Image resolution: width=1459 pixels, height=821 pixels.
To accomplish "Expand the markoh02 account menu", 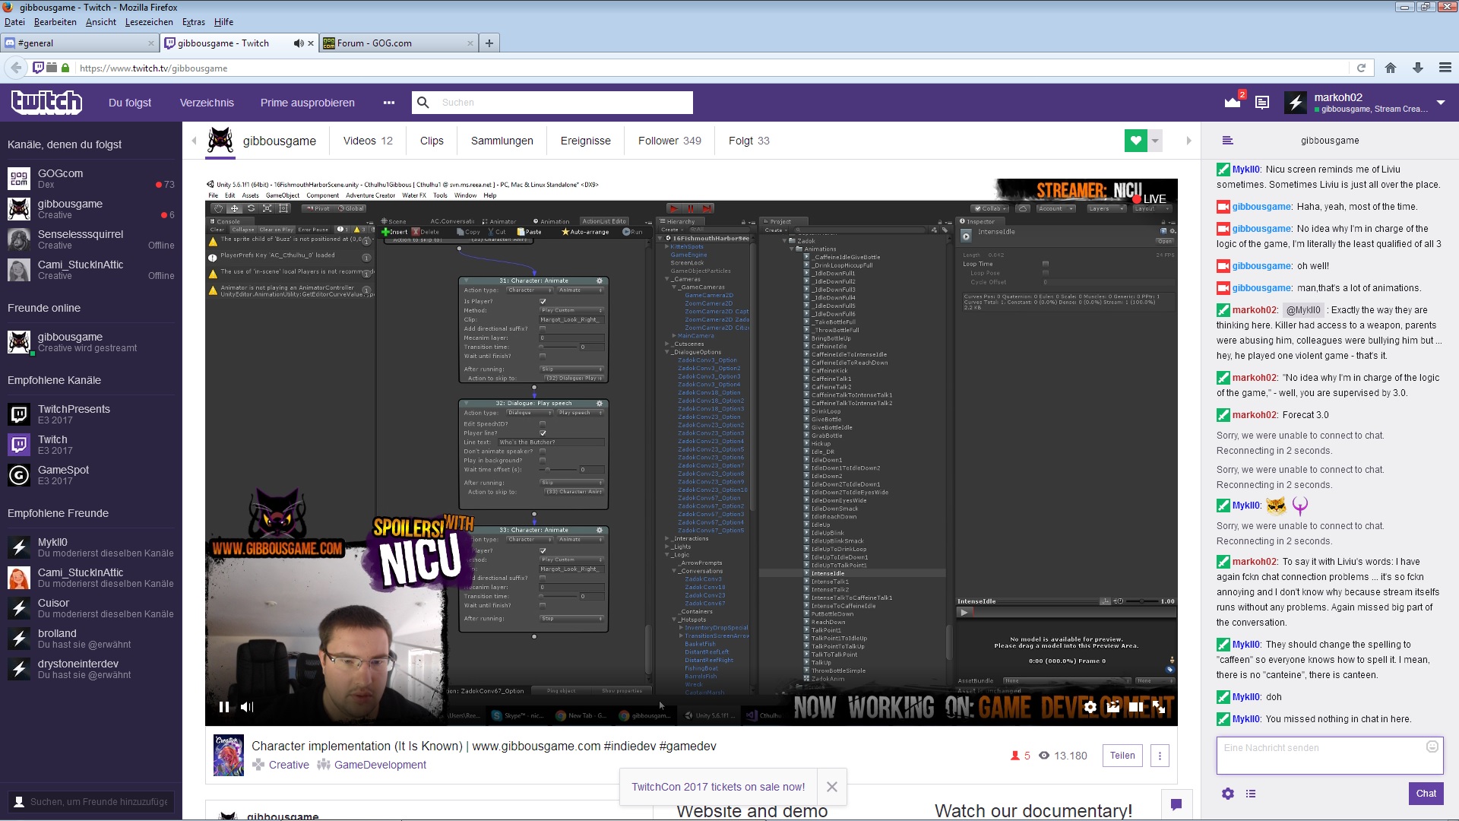I will tap(1441, 103).
